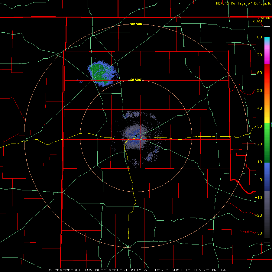Click the 10 value on dBZ scale
Viewport: 272px width, 272px height.
pyautogui.click(x=260, y=162)
